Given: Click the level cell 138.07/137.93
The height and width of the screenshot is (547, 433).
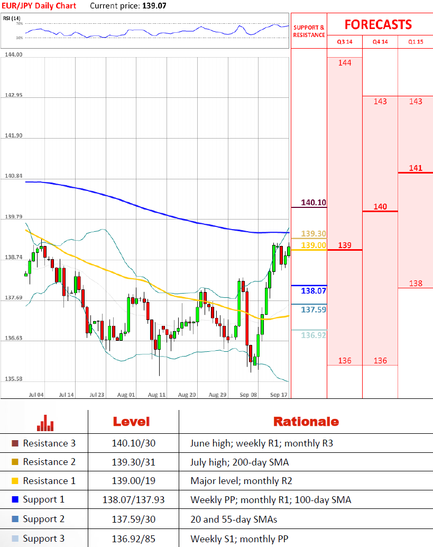Looking at the screenshot, I should tap(134, 500).
